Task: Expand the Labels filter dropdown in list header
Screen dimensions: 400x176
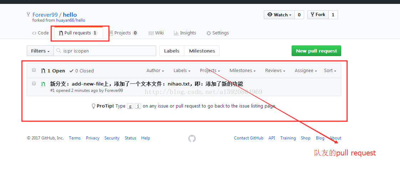Action: 182,71
